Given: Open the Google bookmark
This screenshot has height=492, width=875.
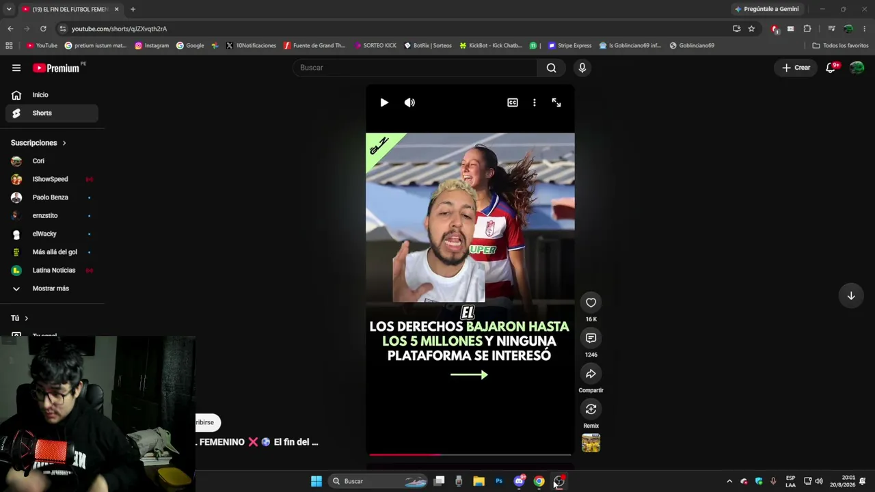Looking at the screenshot, I should (x=190, y=46).
